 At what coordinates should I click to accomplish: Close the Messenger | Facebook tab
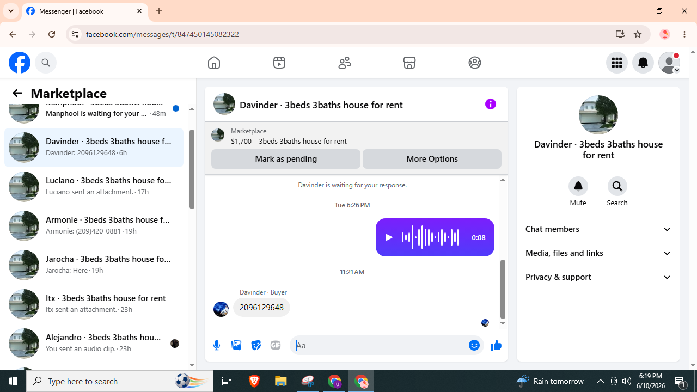(x=139, y=11)
